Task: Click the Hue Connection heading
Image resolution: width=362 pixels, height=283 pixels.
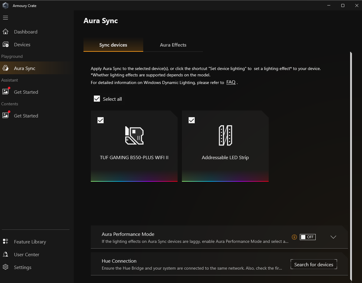Action: coord(119,261)
